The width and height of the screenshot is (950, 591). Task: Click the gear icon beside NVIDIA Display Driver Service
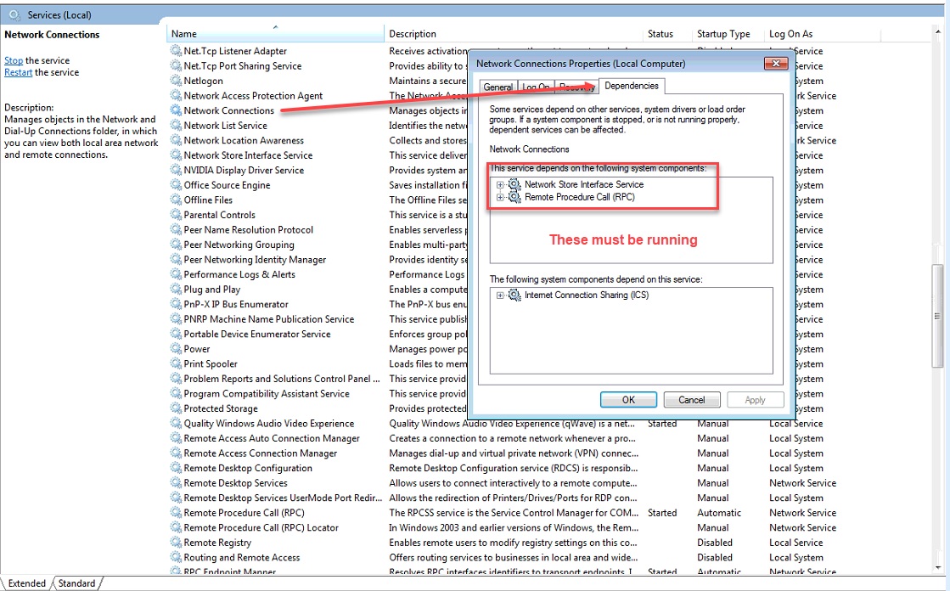point(176,171)
